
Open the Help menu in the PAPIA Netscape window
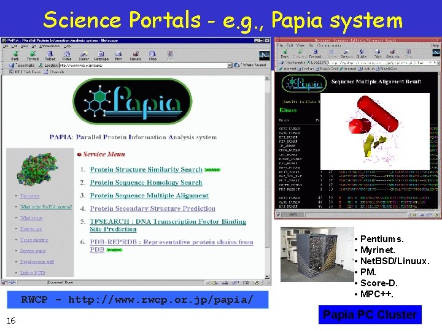[x=67, y=46]
